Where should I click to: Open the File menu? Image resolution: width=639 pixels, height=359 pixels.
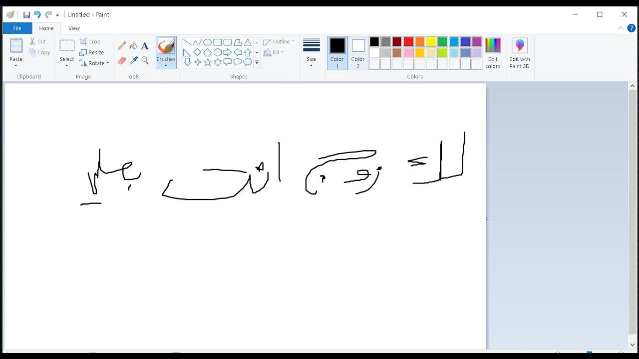coord(17,28)
